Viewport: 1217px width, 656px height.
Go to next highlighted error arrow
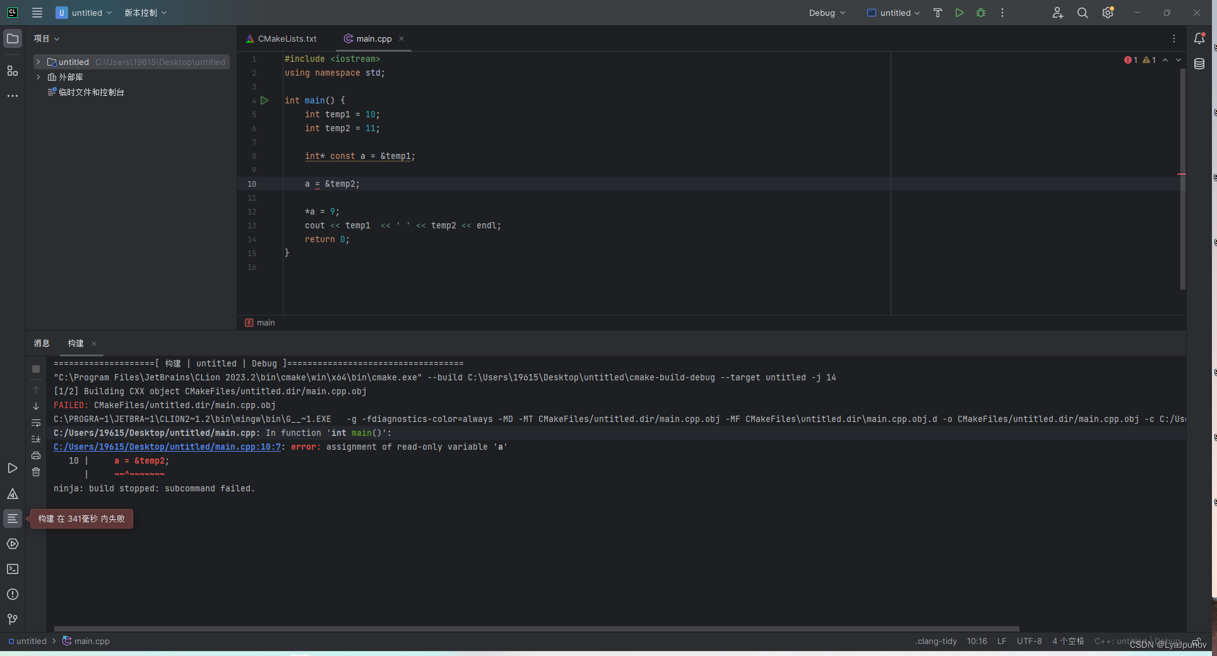1178,60
